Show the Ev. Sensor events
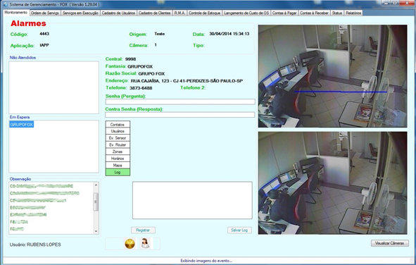 coord(118,138)
